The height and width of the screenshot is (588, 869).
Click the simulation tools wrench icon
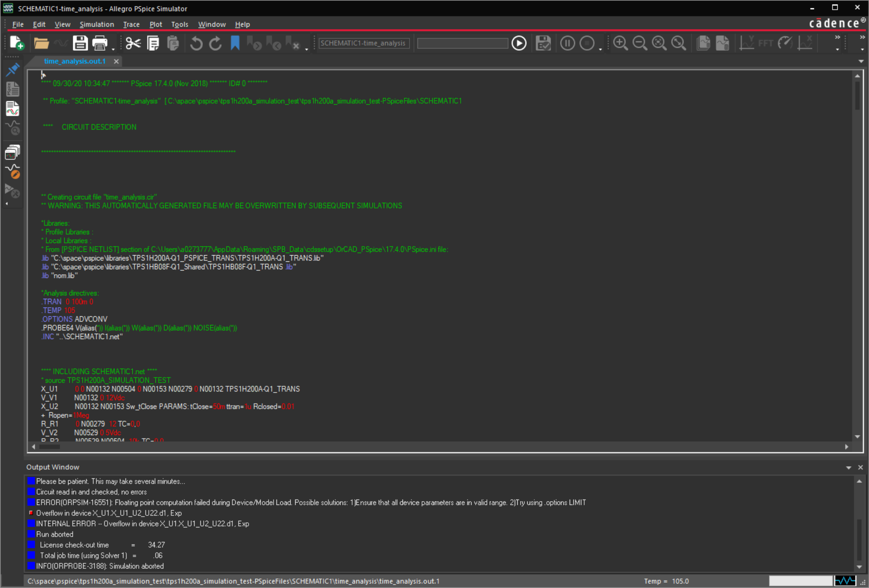tap(12, 191)
